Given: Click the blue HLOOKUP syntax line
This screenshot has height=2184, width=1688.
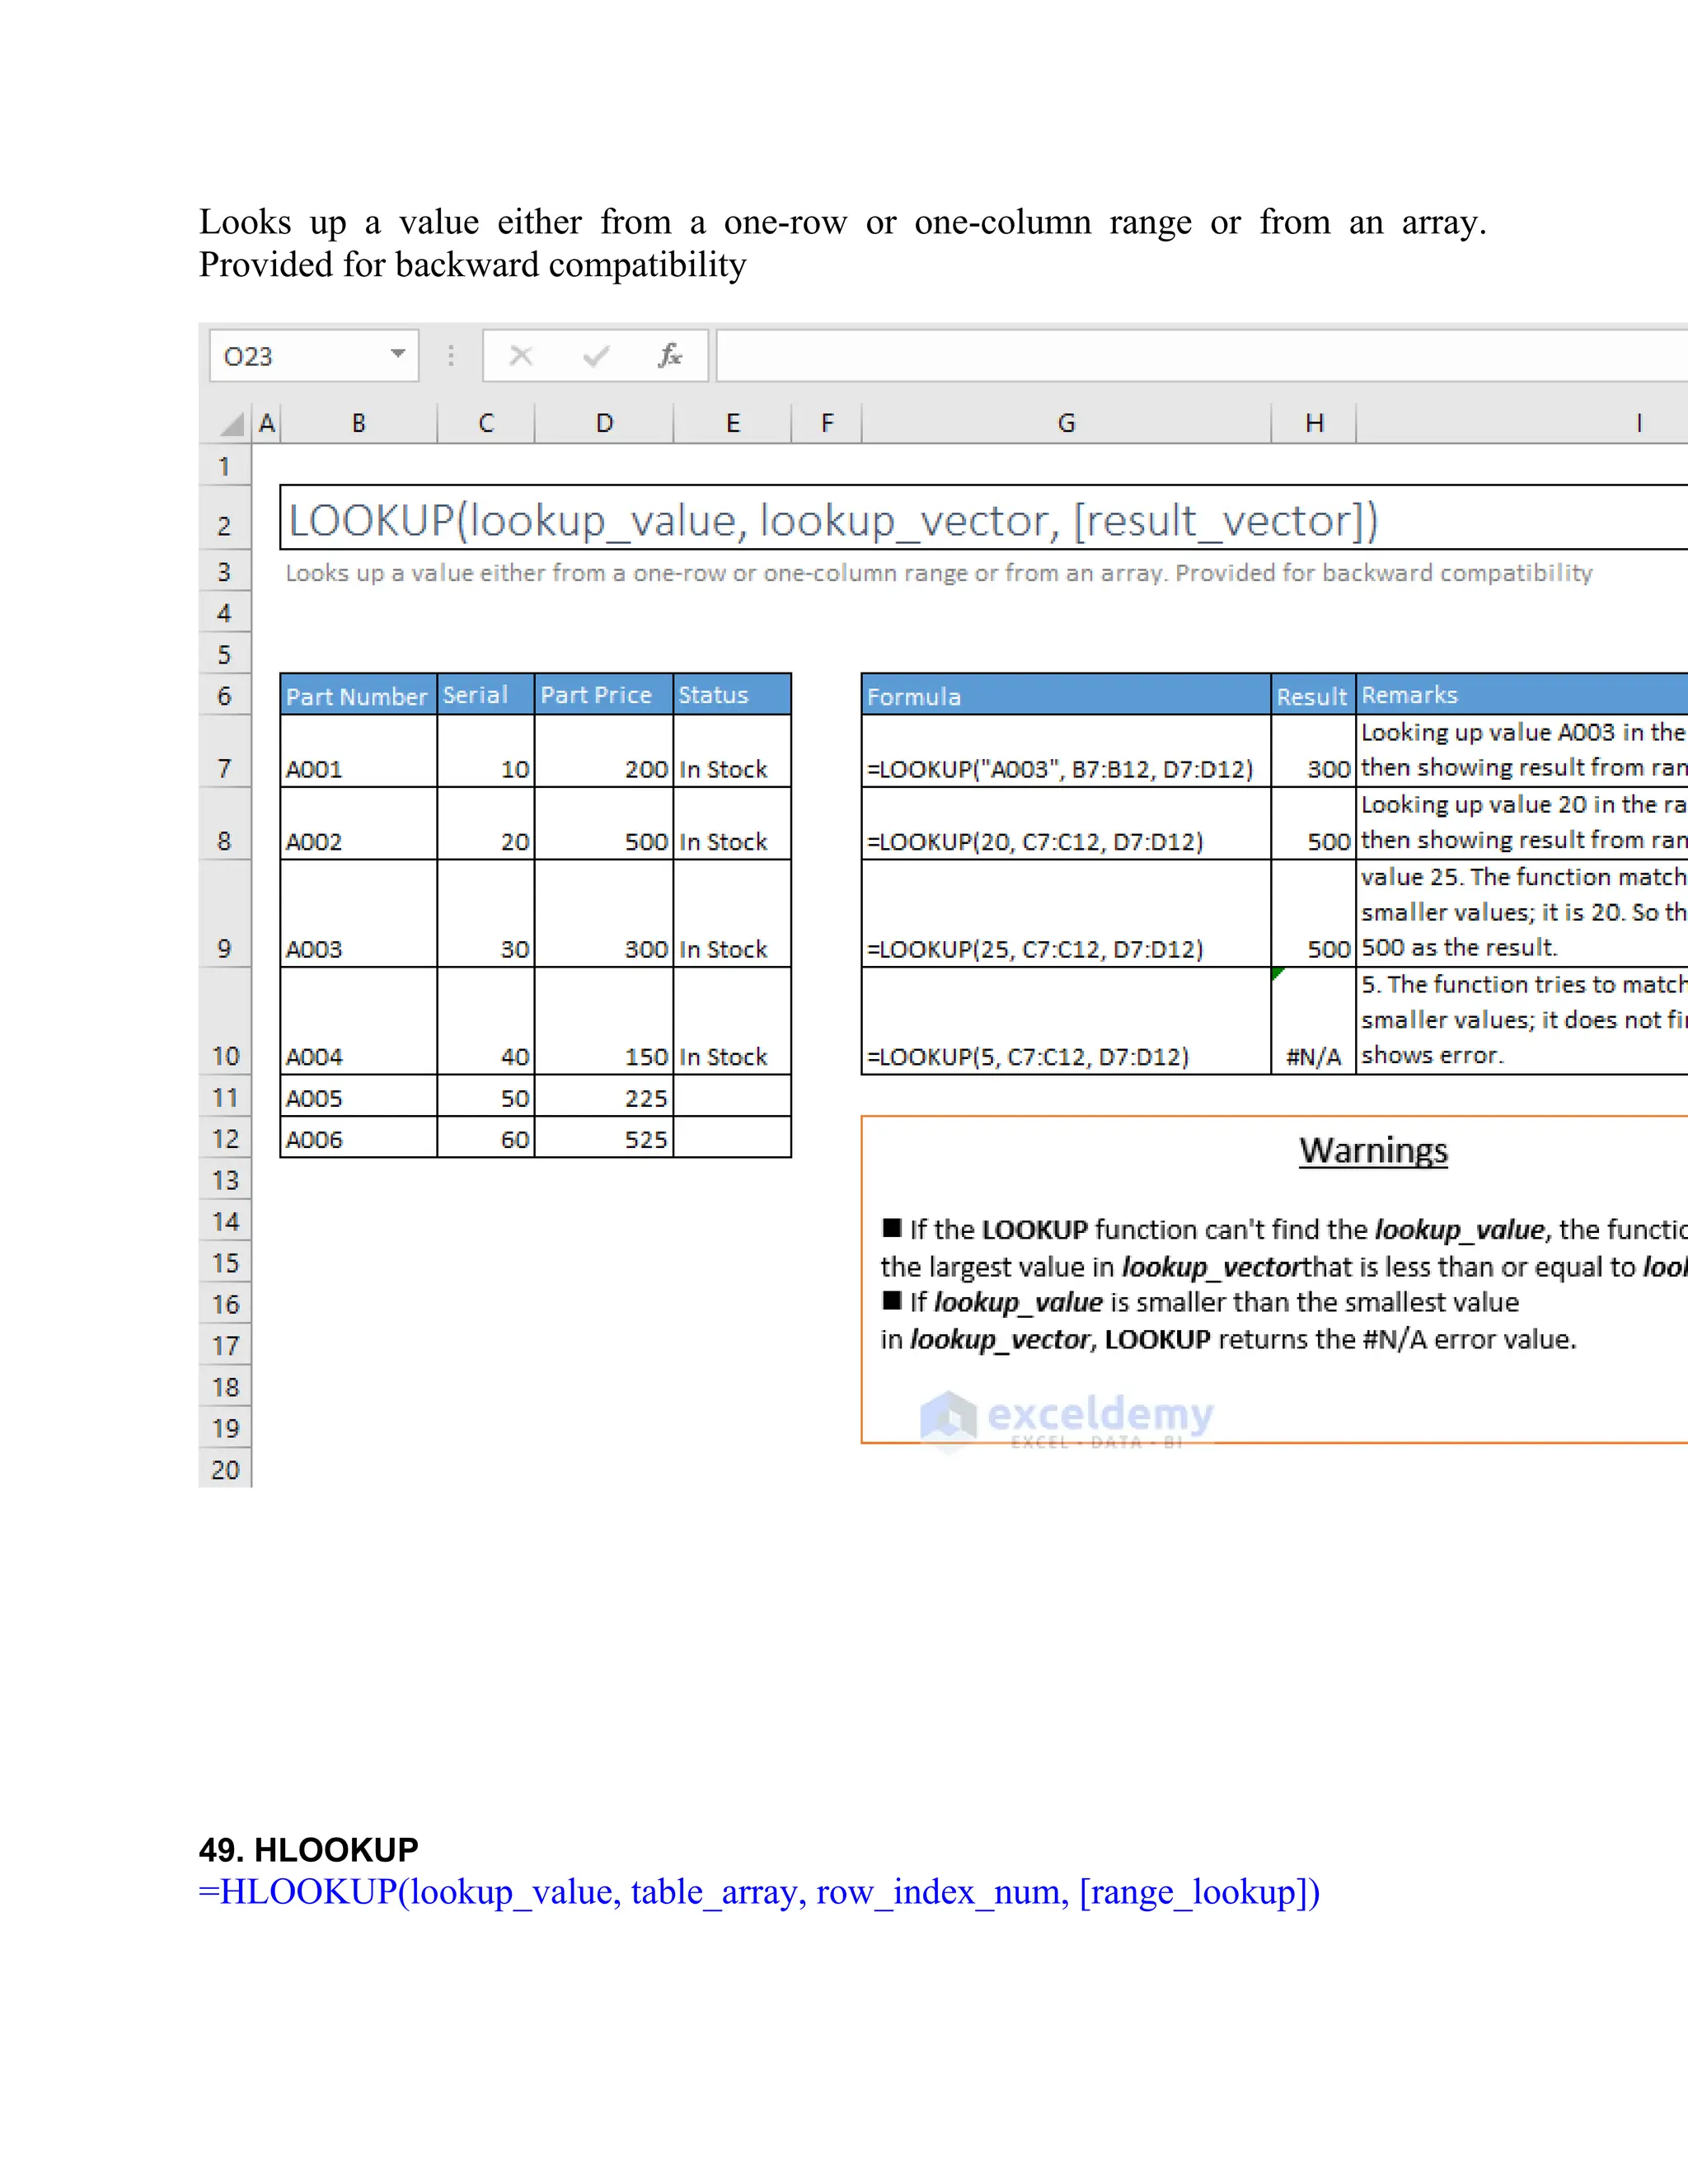Looking at the screenshot, I should point(759,1892).
